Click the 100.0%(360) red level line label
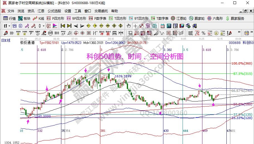This screenshot has width=254, height=144. 242,63
